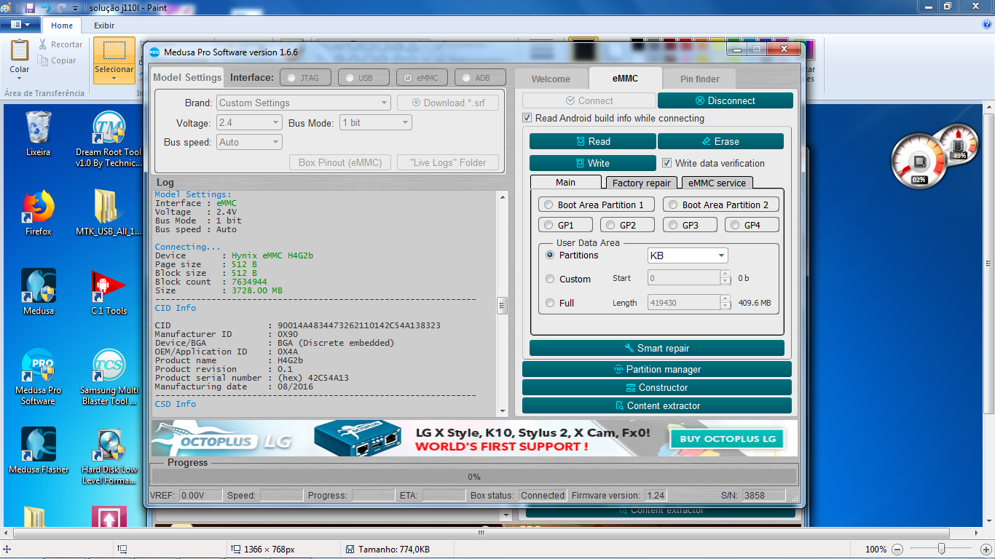Expand the Selecionar options arrow
Viewport: 995px width, 559px height.
click(x=114, y=78)
